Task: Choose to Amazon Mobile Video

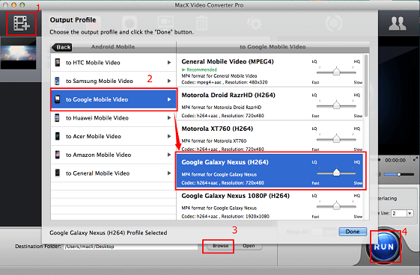Action: (x=113, y=155)
